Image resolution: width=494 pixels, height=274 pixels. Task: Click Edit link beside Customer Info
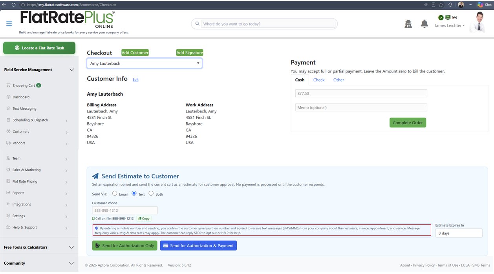pyautogui.click(x=135, y=80)
